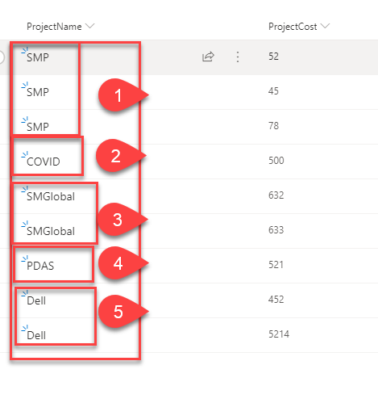The image size is (378, 403).
Task: Open the SMP item with cost 78
Action: (38, 127)
